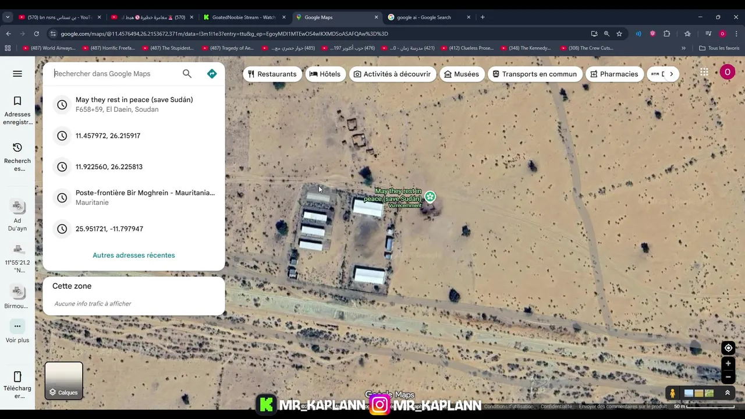Click the install app icon in address bar
Image resolution: width=745 pixels, height=419 pixels.
(x=594, y=34)
